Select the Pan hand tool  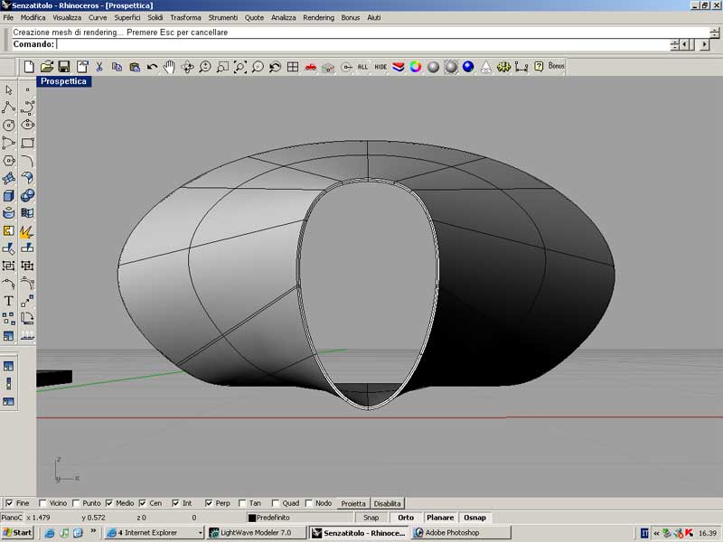pyautogui.click(x=169, y=66)
